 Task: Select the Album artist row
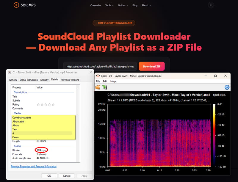pos(42,122)
